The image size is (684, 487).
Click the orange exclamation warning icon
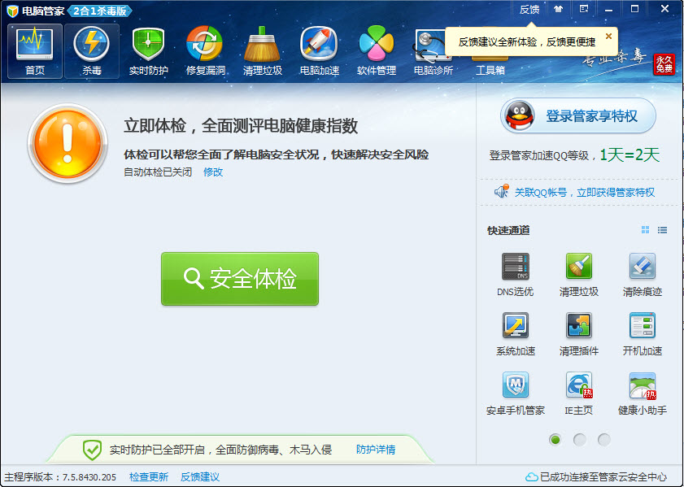pos(68,143)
